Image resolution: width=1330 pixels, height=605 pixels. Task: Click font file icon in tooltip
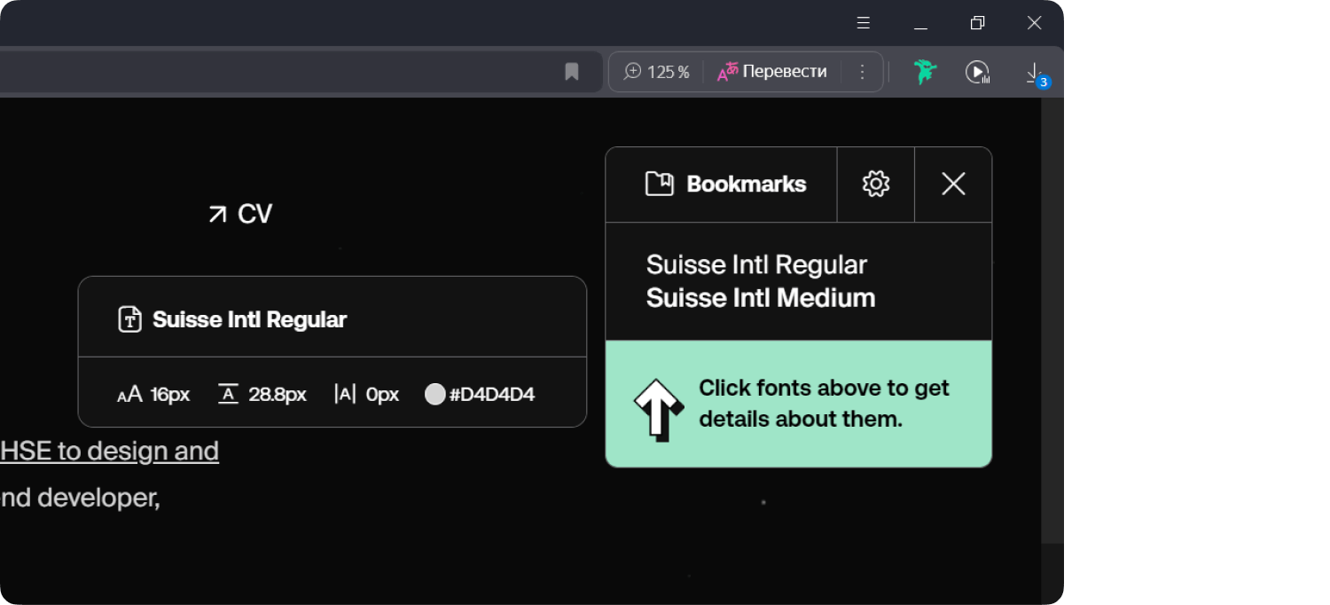click(x=130, y=319)
